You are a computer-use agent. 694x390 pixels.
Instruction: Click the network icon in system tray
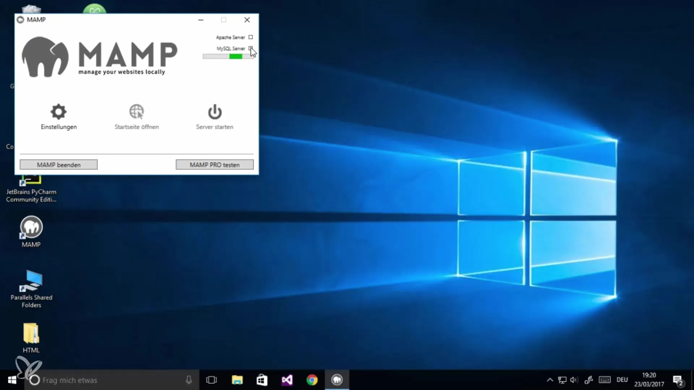tap(562, 380)
